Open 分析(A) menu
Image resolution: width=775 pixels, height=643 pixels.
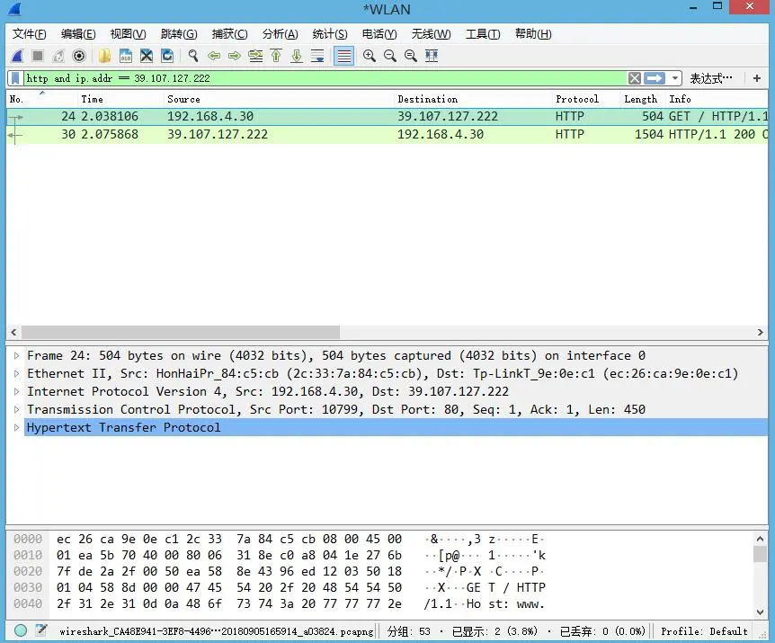[x=280, y=34]
